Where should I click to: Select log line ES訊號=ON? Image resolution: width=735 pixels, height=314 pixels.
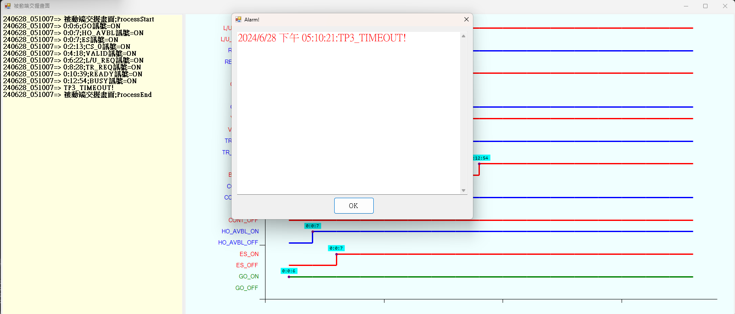point(61,40)
